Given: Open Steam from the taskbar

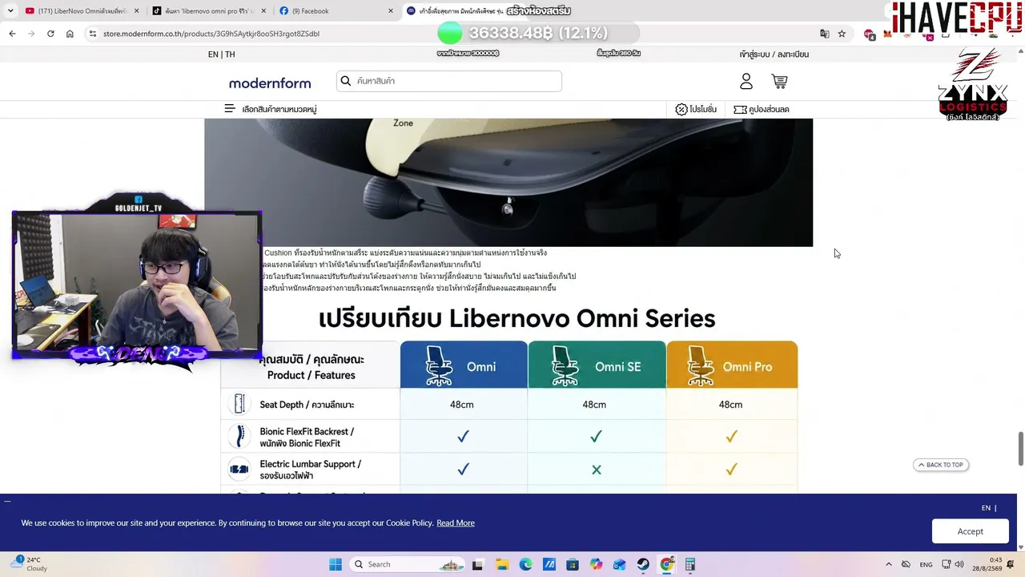Looking at the screenshot, I should 643,564.
